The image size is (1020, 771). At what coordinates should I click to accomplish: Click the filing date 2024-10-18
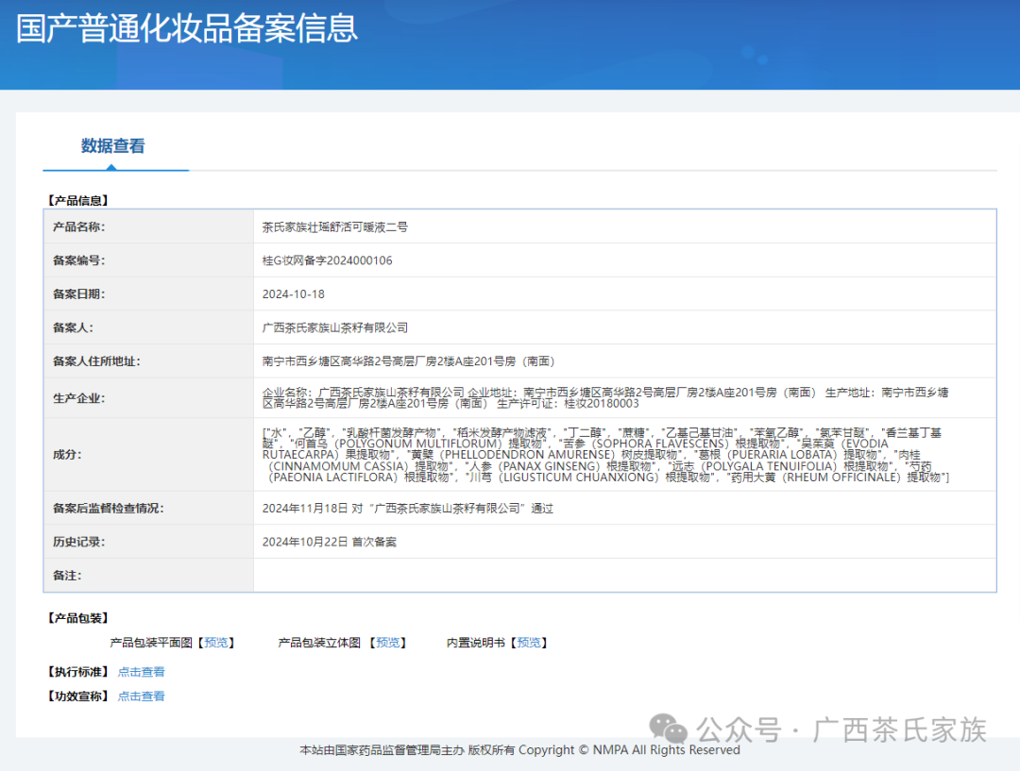coord(293,294)
